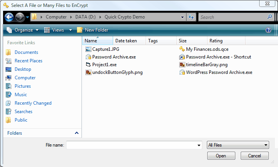
Task: Click the Back navigation arrow
Action: 9,17
